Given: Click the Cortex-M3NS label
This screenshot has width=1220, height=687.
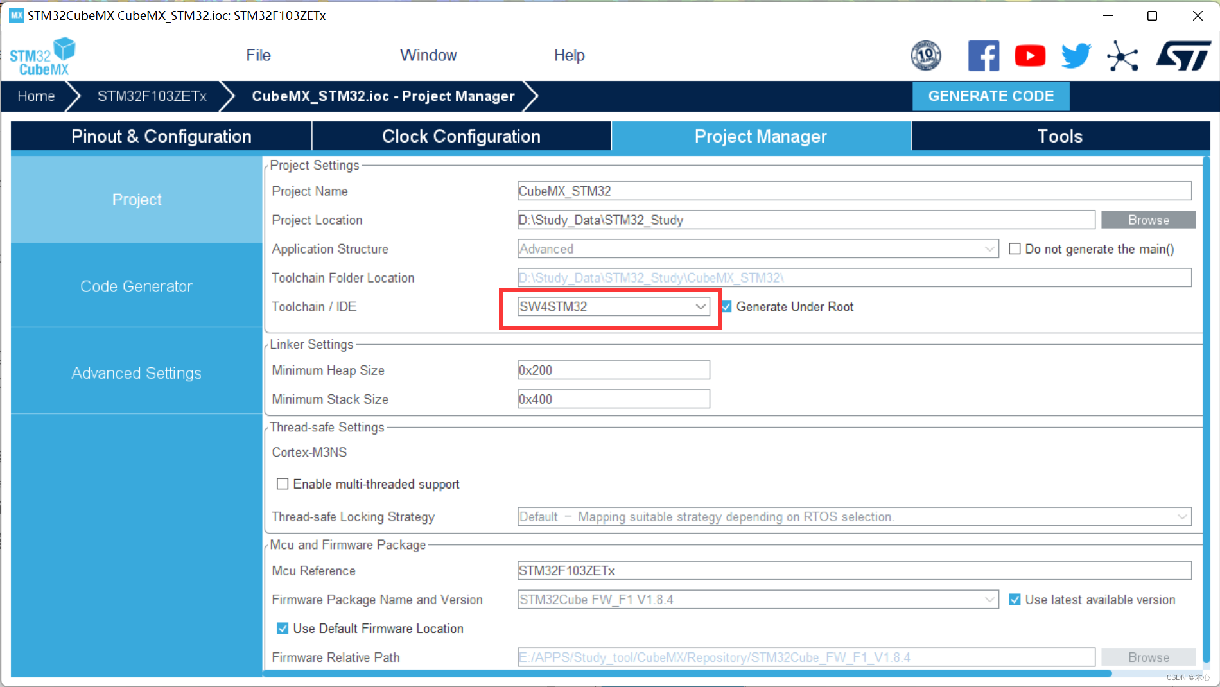Looking at the screenshot, I should click(309, 452).
